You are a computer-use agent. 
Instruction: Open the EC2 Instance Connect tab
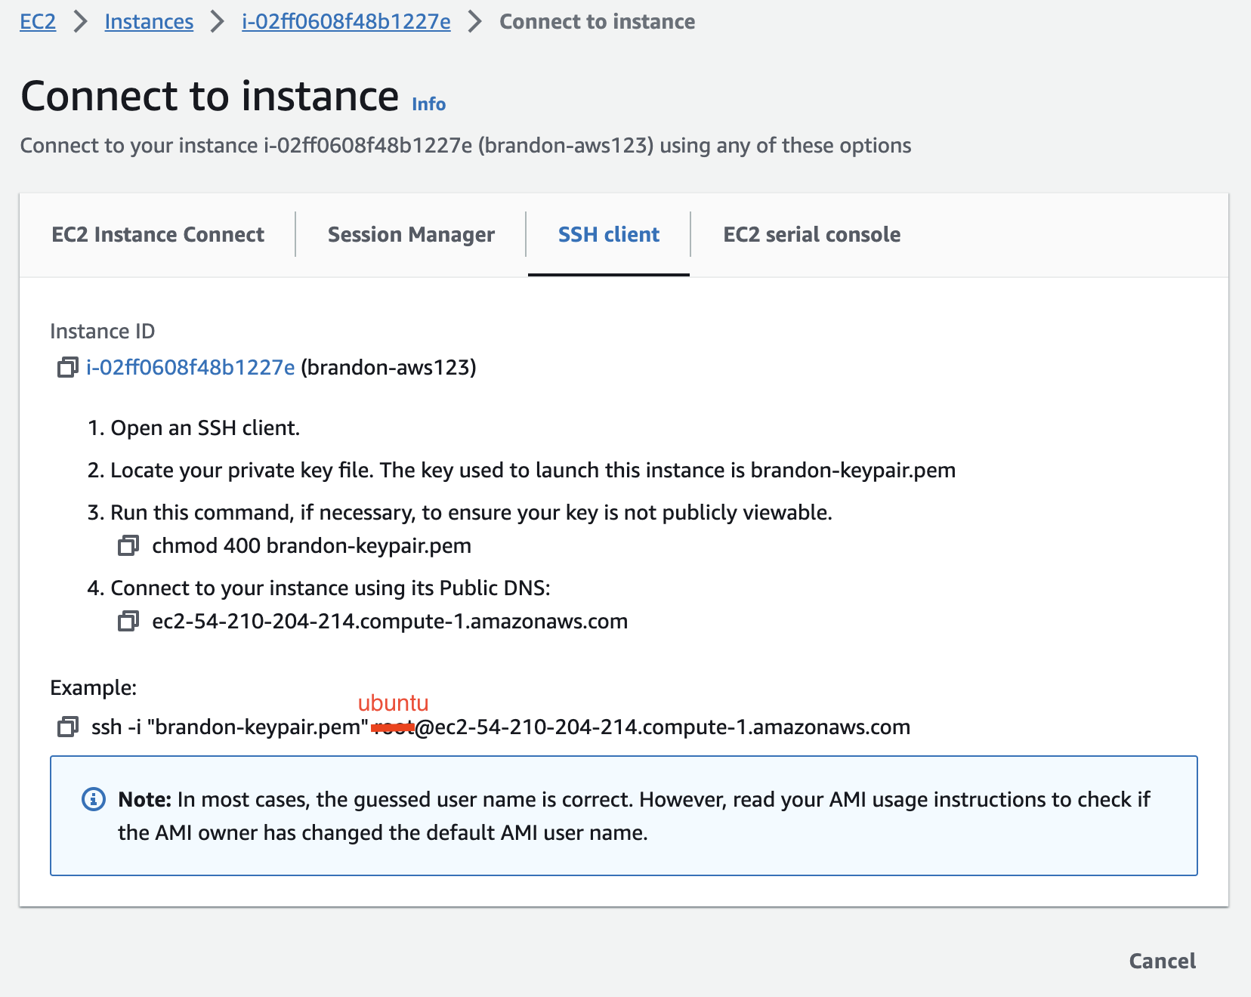pyautogui.click(x=158, y=235)
